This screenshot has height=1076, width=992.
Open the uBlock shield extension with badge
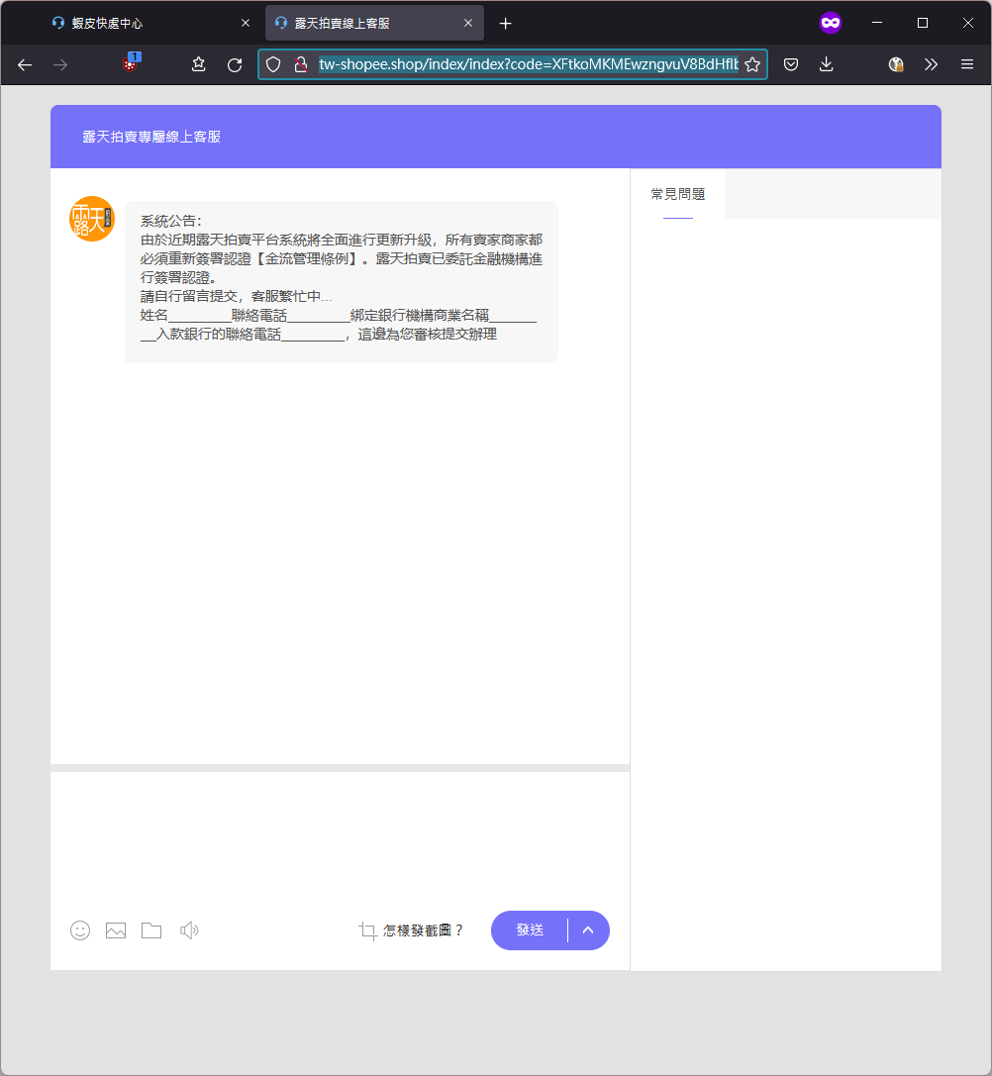click(x=130, y=63)
